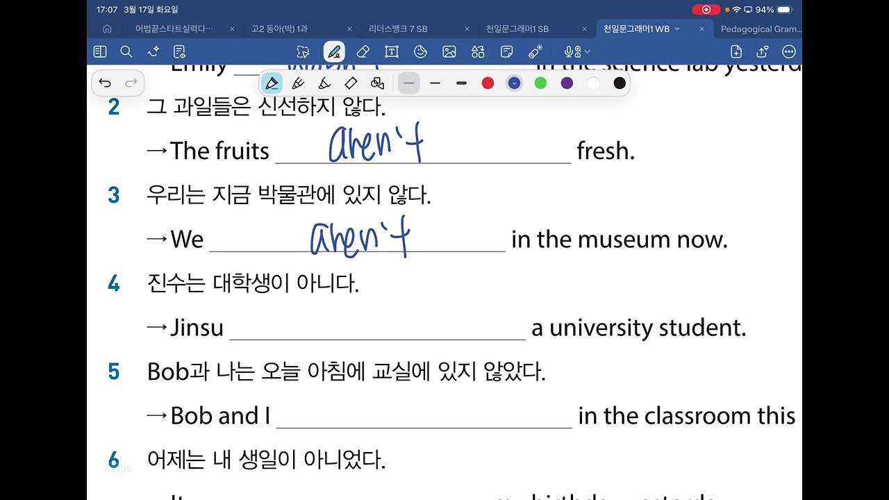Screen dimensions: 889x500
Task: Select the pen drawing tool
Action: tap(334, 51)
